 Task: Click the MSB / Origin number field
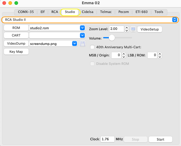click(x=116, y=55)
